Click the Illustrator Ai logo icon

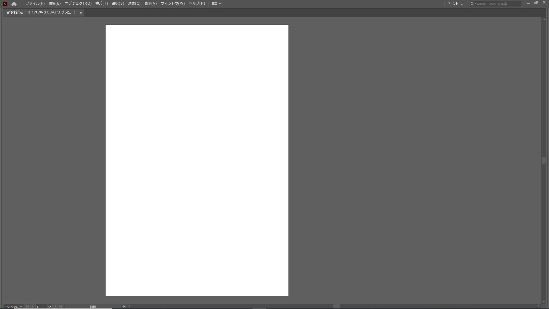5,4
